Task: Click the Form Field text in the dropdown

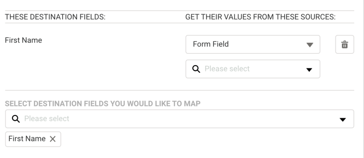Action: (x=210, y=44)
